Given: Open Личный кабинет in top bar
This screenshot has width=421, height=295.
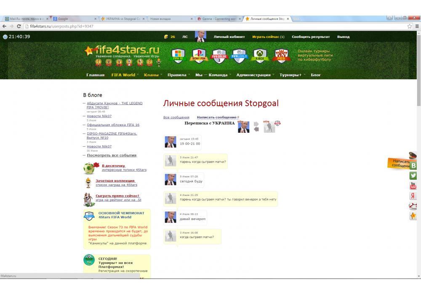Looking at the screenshot, I should pos(229,37).
